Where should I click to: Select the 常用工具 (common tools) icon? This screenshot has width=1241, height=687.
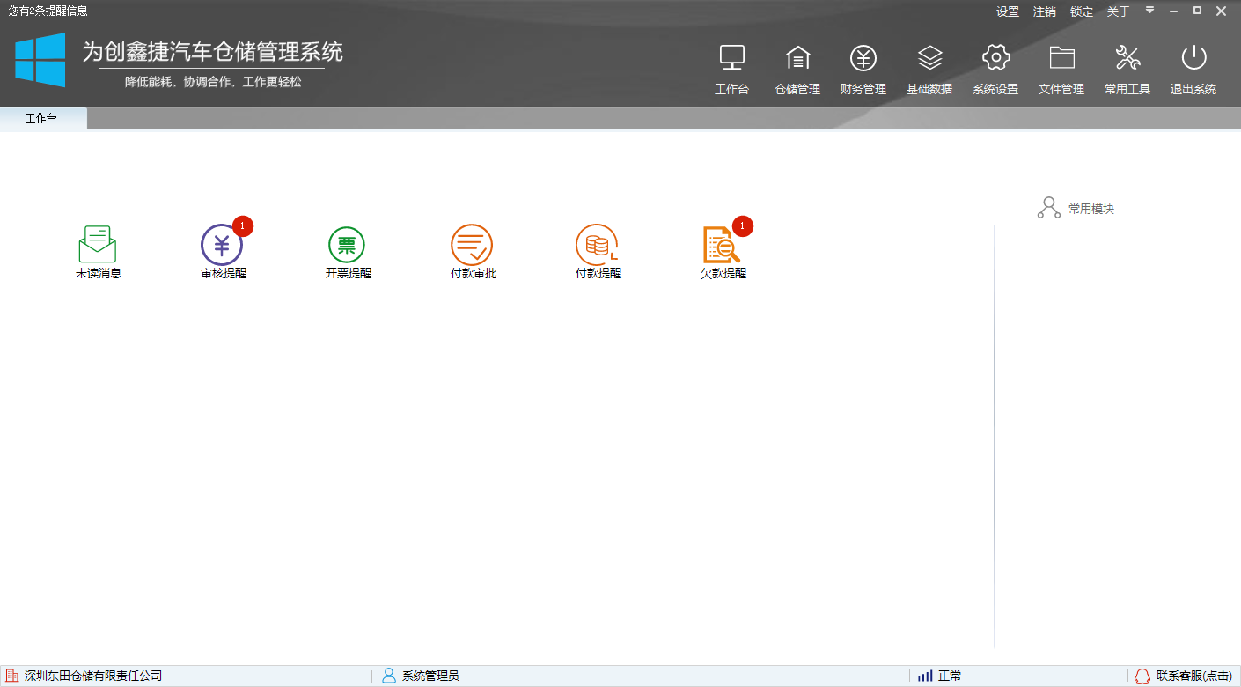[x=1127, y=69]
